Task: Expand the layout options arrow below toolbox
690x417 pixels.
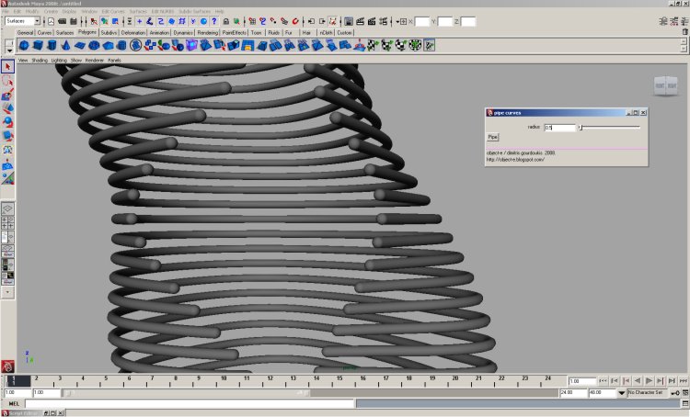Action: tap(7, 292)
